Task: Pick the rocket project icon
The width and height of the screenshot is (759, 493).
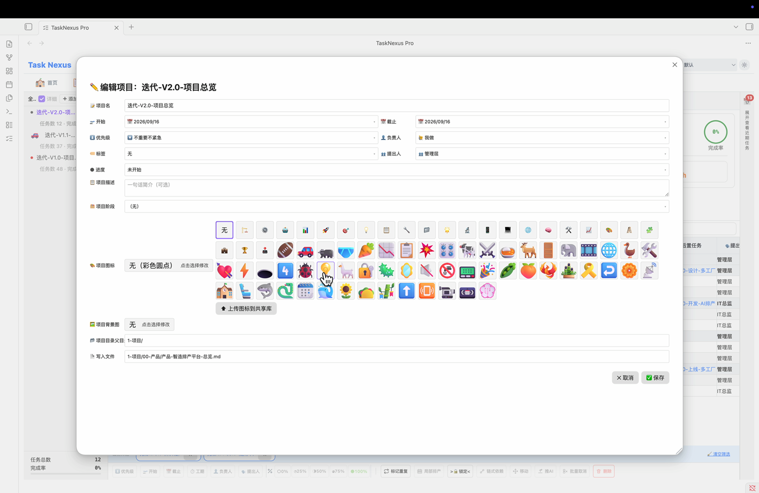Action: point(326,230)
